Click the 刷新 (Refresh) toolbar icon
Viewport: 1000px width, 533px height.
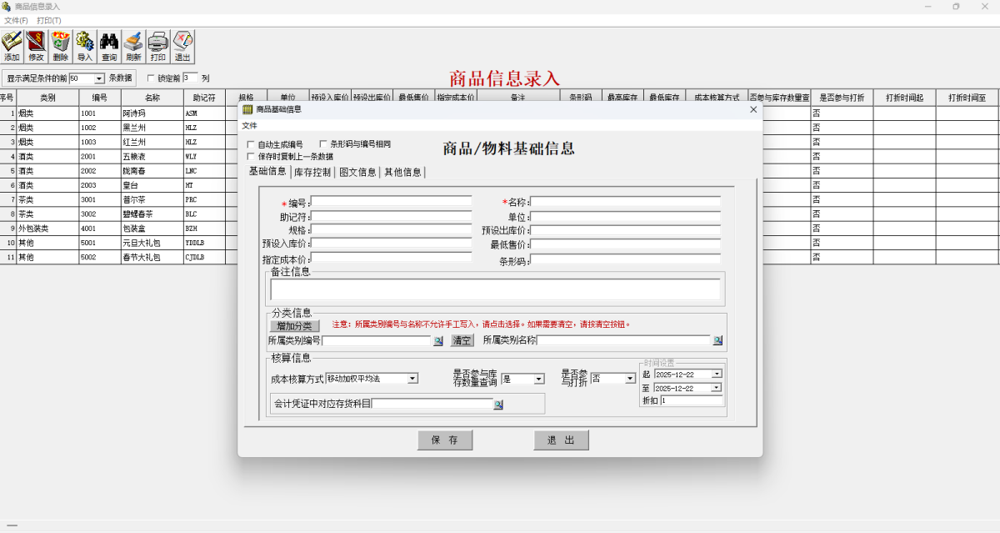click(132, 46)
